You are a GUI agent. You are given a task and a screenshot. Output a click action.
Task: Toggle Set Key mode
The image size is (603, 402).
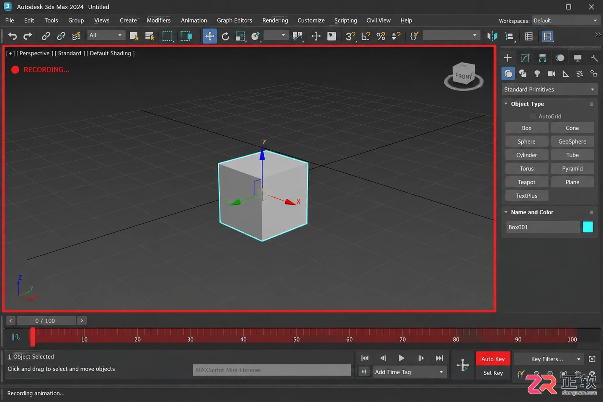point(493,373)
